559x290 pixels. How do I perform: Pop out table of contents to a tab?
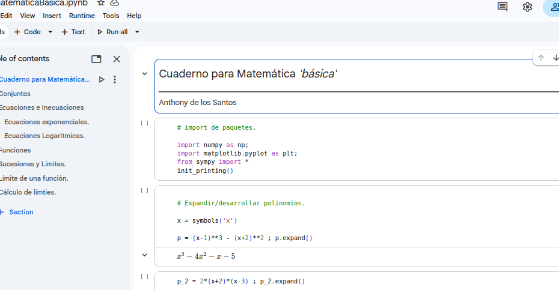point(96,59)
